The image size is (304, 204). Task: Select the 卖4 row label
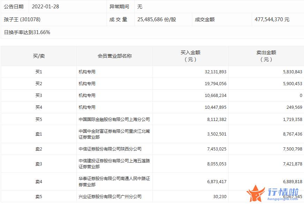pos(39,182)
